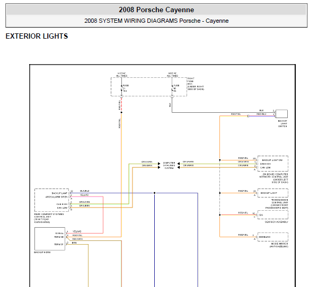Click the 'BACKUP LIGHT SW' pin label
318x287 pixels.
(x=272, y=160)
